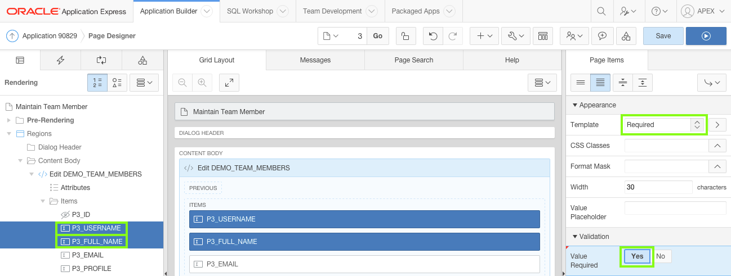Select P3_EMAIL in the Rendering tree
The image size is (731, 276).
(88, 255)
